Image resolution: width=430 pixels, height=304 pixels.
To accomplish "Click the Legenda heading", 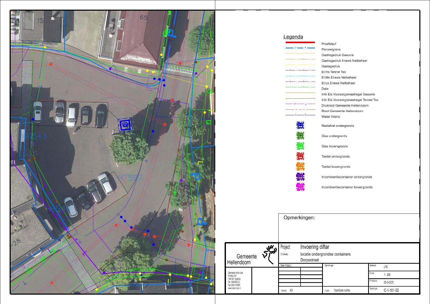I will 293,37.
